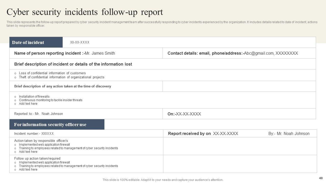Click the "Incident number:- XXXXXX" field
Viewport: 326px width, 183px height.
[x=34, y=134]
